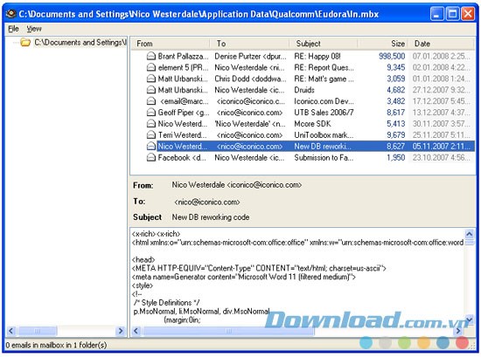This screenshot has height=357, width=481.
Task: Click the size value 998,500
Action: pyautogui.click(x=392, y=57)
